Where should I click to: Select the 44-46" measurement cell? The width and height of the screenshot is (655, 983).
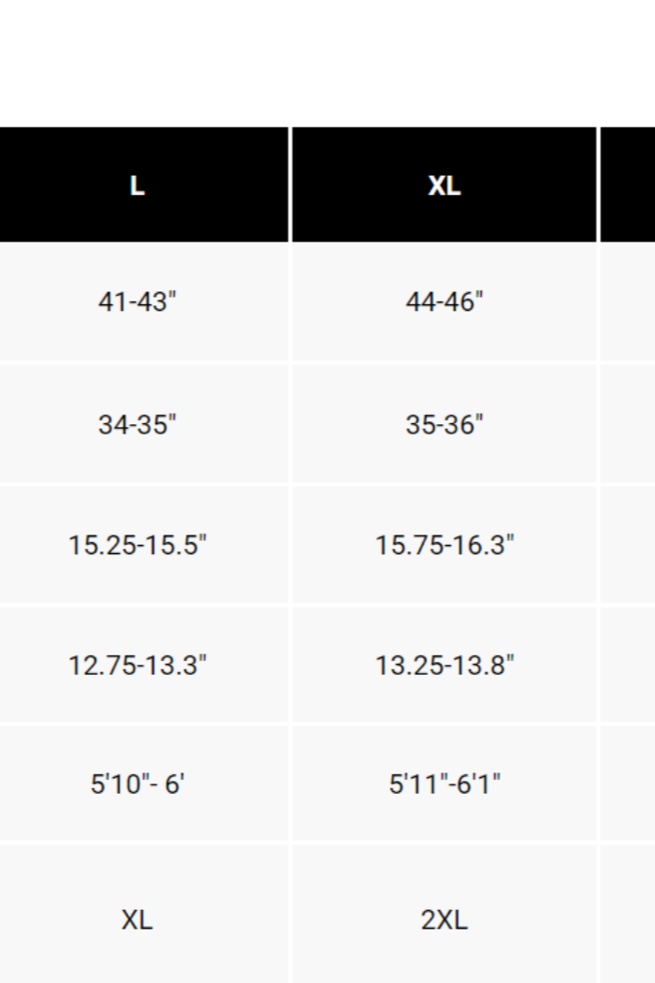(x=444, y=302)
